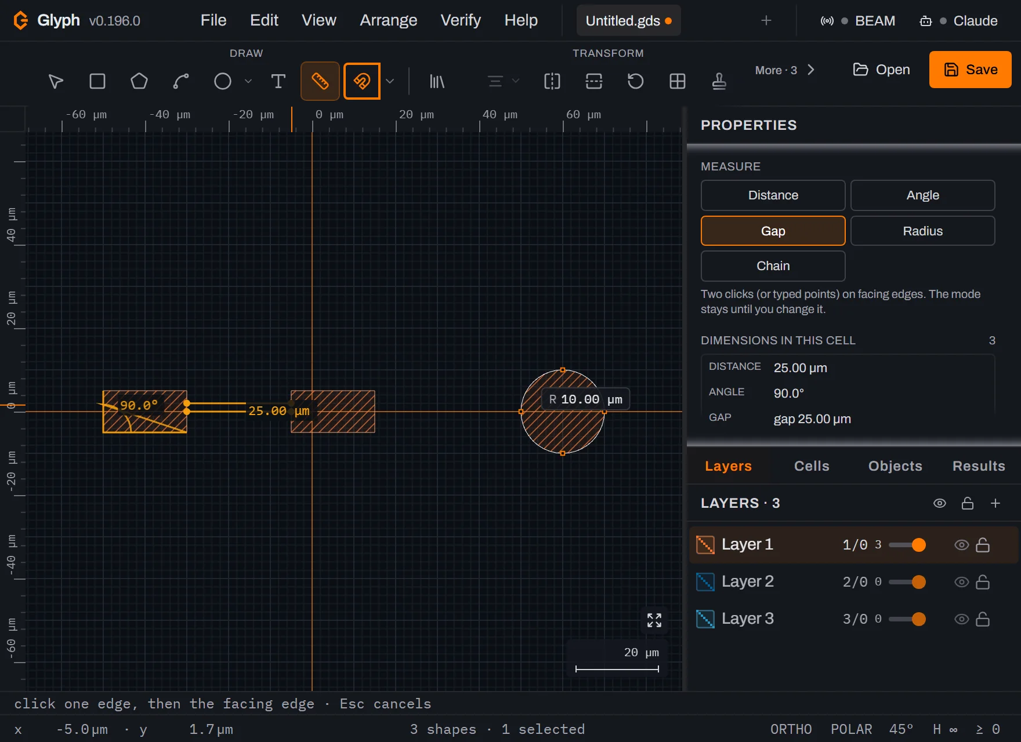Expand the circle tool shape dropdown

[x=248, y=81]
